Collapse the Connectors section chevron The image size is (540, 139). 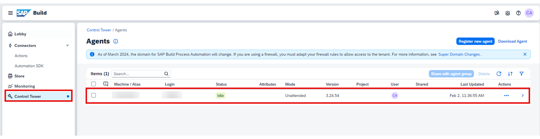click(67, 45)
